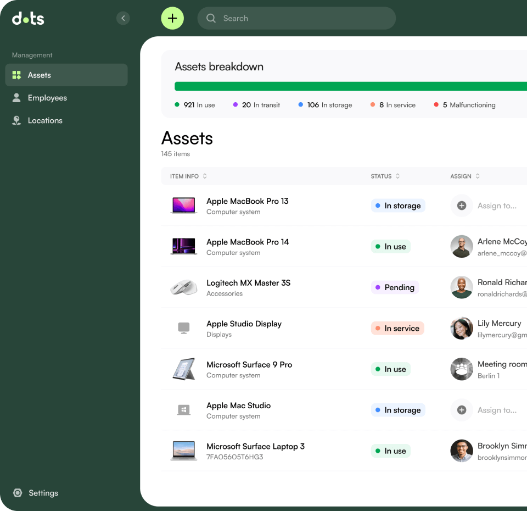The image size is (527, 511).
Task: Click Lily Mercury's avatar
Action: [462, 328]
